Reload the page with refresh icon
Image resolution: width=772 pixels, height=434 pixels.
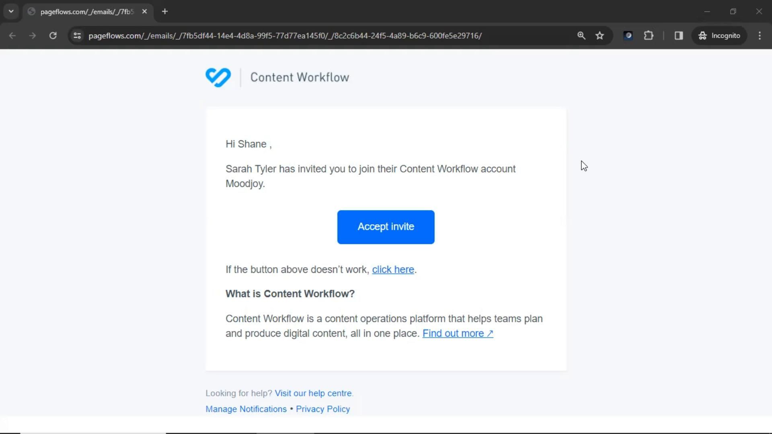pyautogui.click(x=53, y=35)
